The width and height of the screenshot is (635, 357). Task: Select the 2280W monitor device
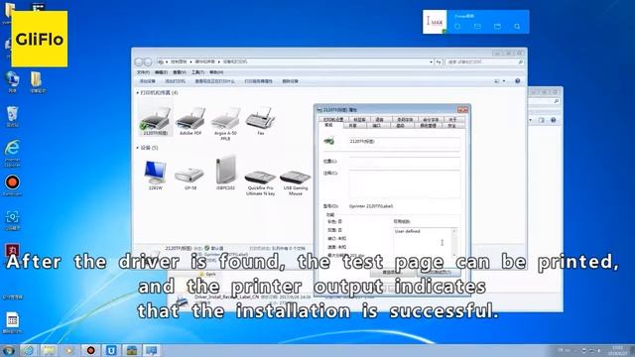click(x=156, y=176)
